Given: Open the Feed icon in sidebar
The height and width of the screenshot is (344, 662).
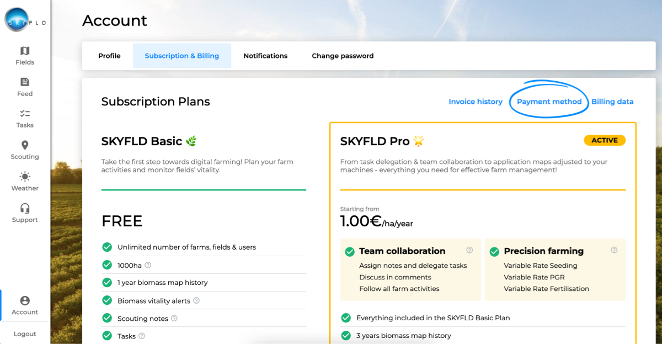Looking at the screenshot, I should tap(25, 82).
